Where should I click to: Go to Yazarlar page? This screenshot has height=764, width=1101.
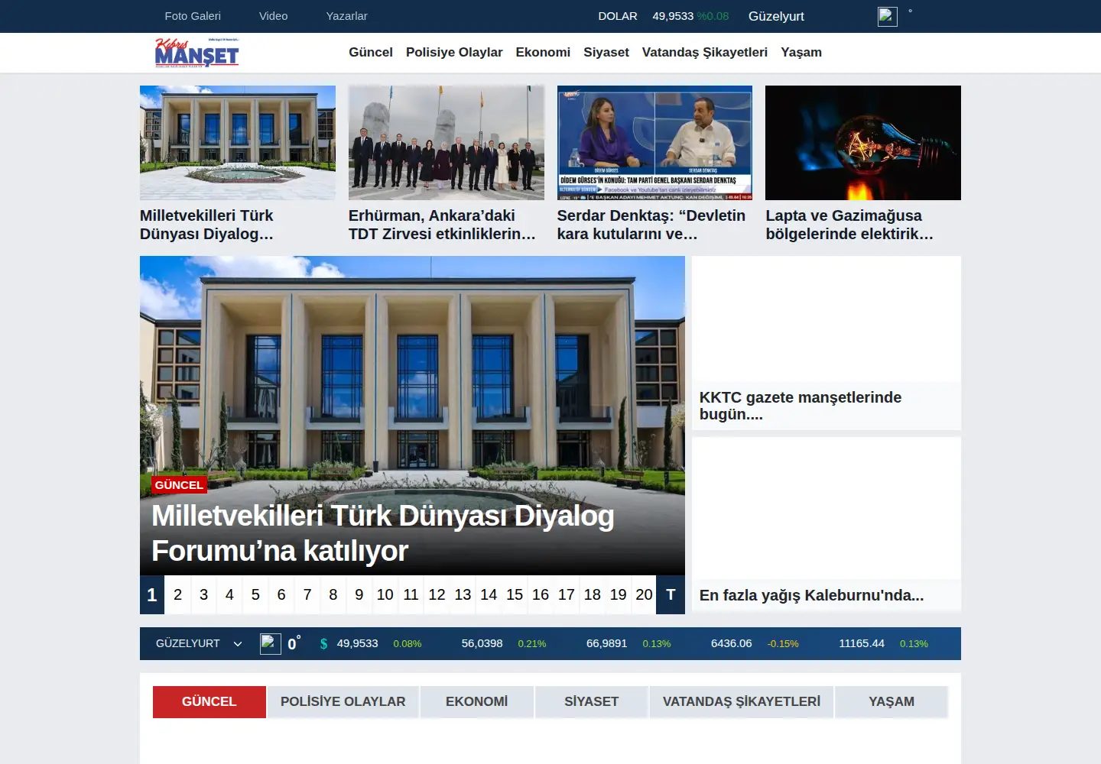point(346,16)
